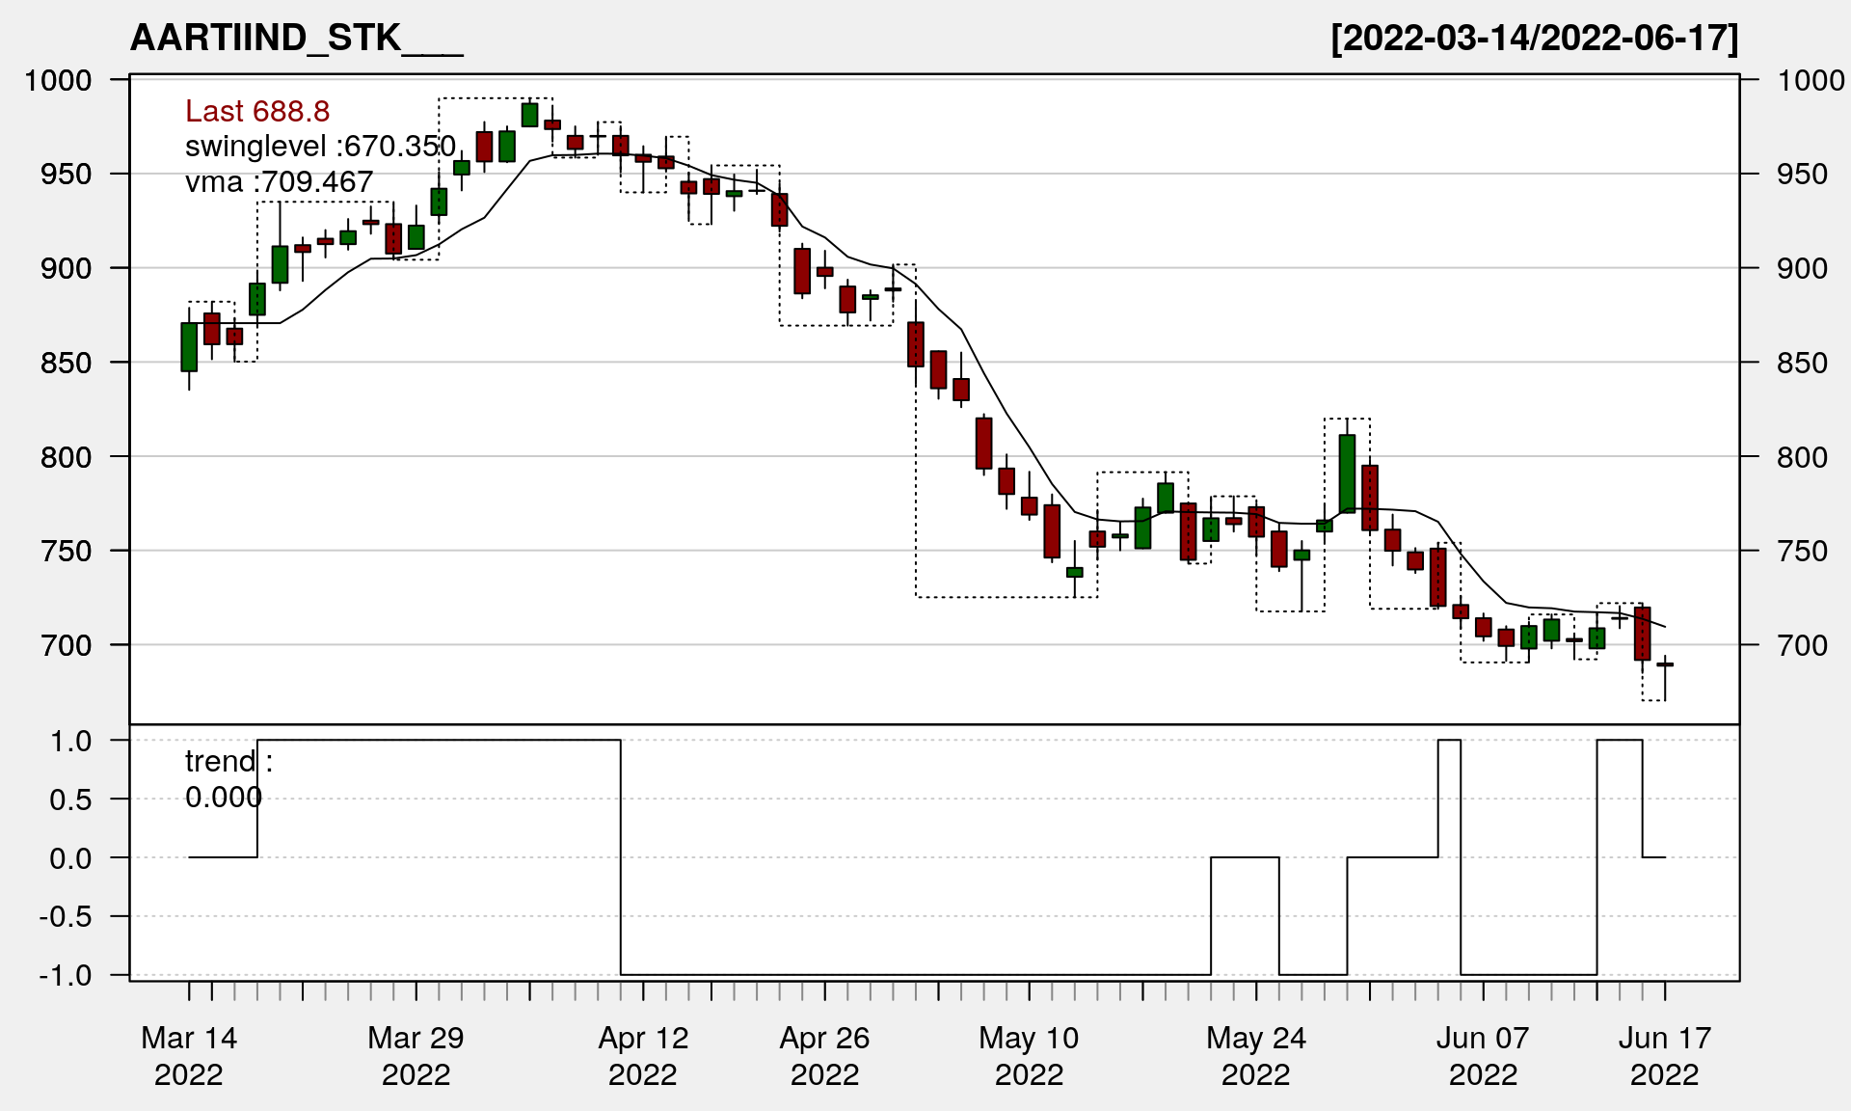Image resolution: width=1851 pixels, height=1111 pixels.
Task: Click the Mar 14 2022 axis label
Action: click(x=189, y=1055)
